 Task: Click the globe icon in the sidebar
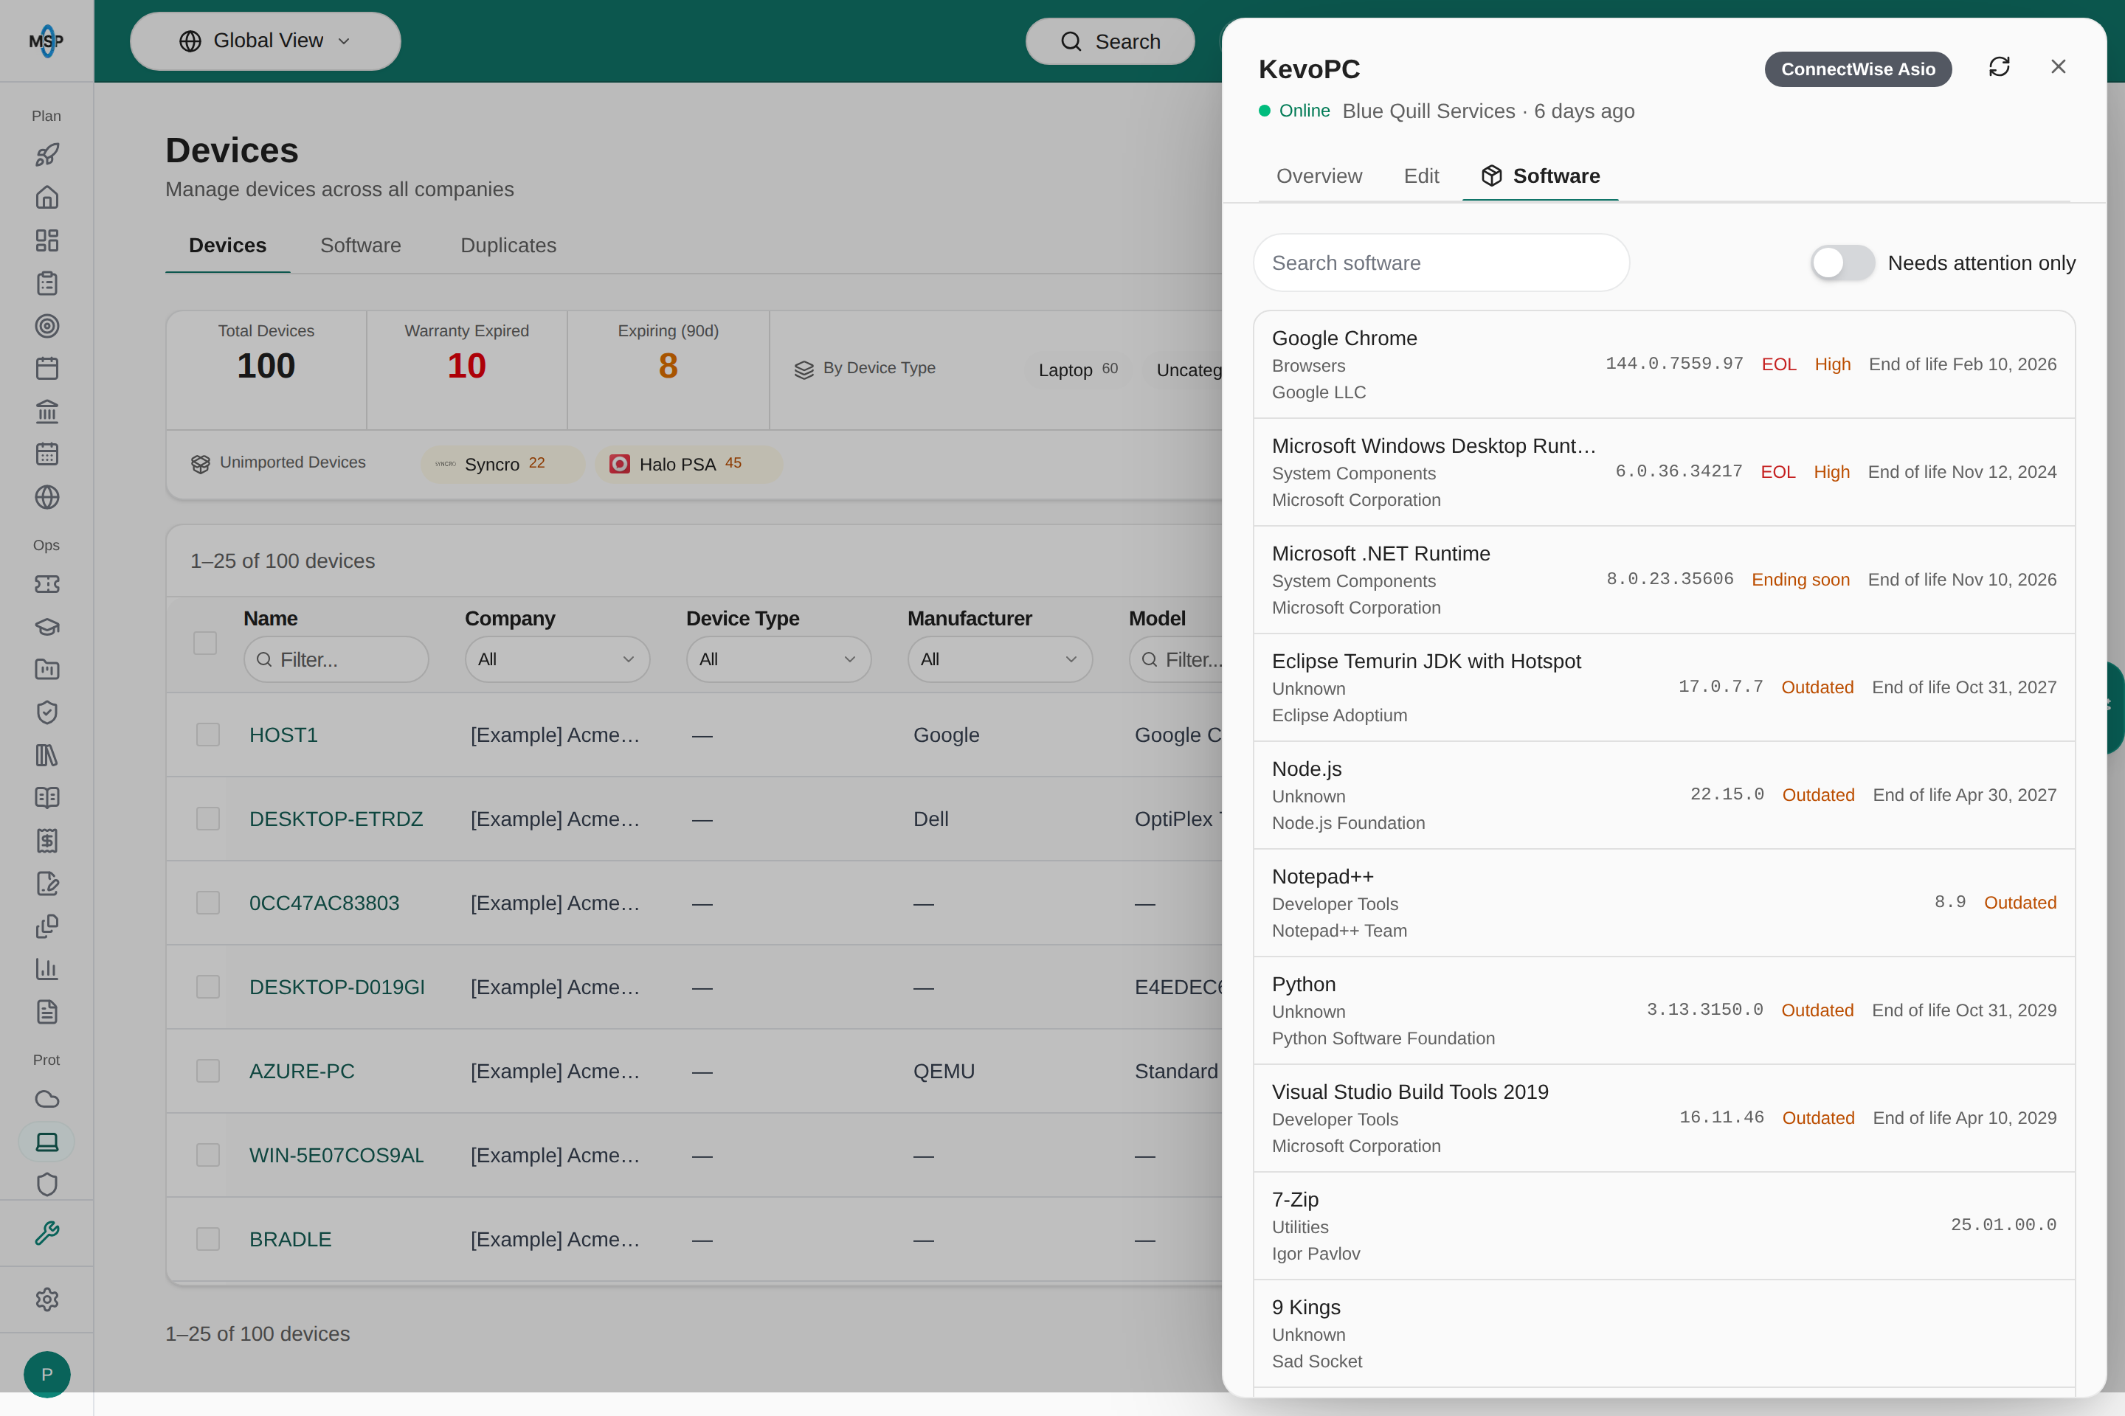47,498
